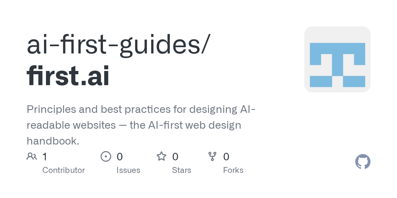Select the "Stars" label
The image size is (397, 198).
coord(181,170)
